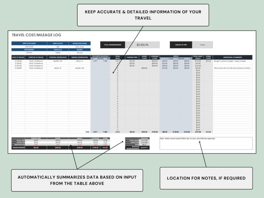Click the lunch cell '$45.00'
Viewport: 264px width, 198px height.
click(176, 66)
